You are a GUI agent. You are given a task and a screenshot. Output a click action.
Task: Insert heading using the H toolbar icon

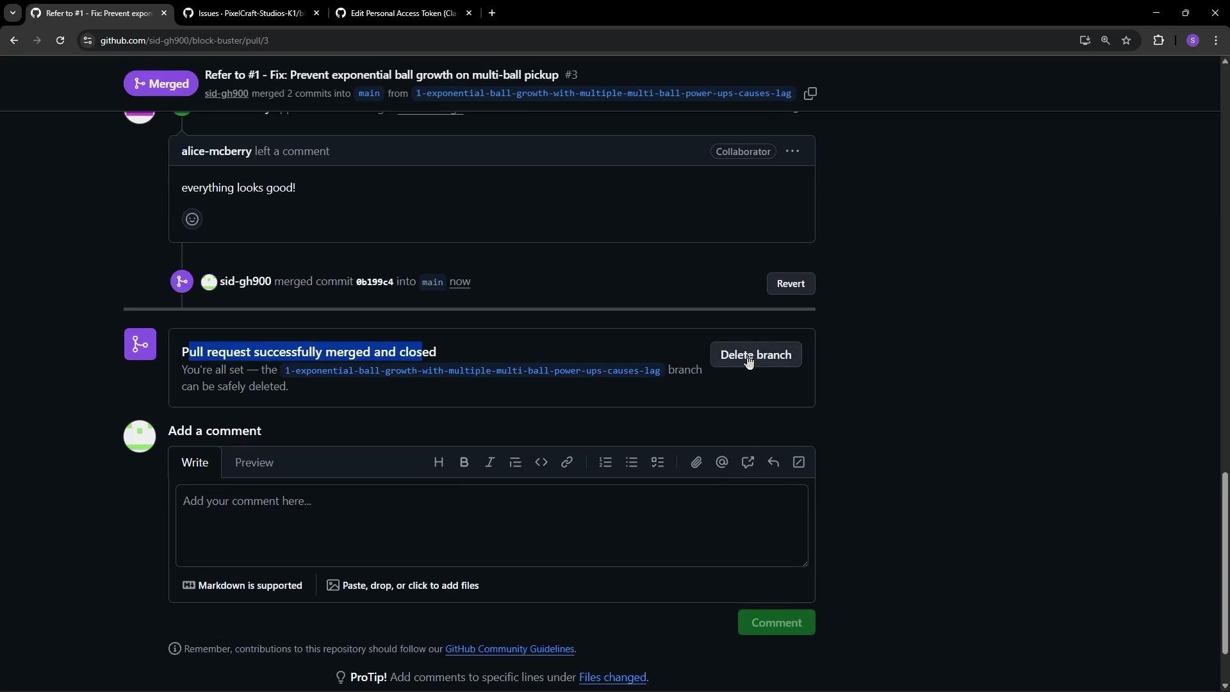(x=439, y=463)
